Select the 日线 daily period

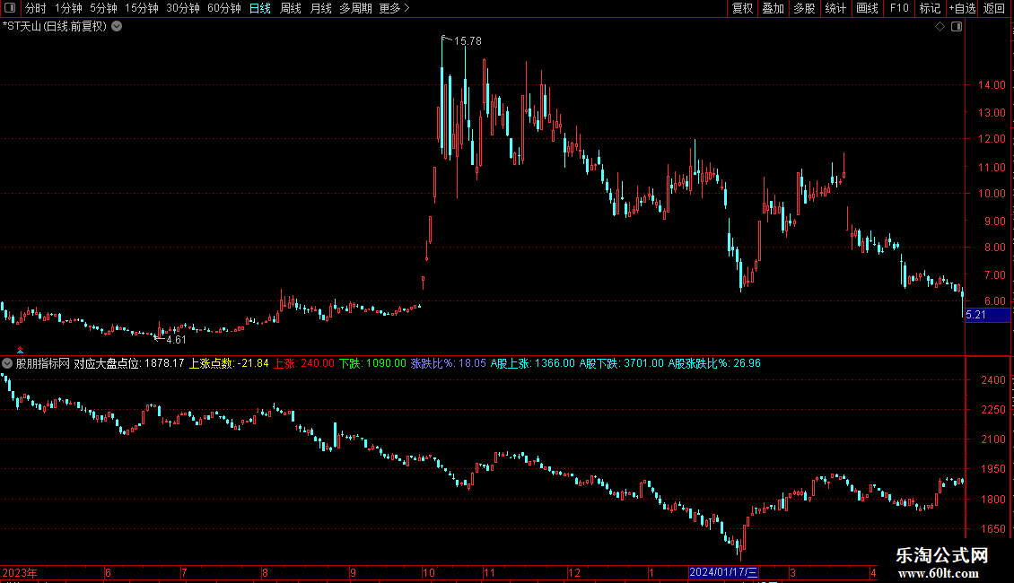click(x=260, y=8)
